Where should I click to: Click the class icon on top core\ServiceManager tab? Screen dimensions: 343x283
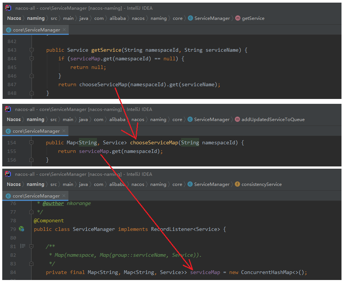click(x=9, y=30)
